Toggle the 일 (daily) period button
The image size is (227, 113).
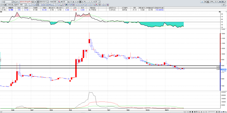click(x=69, y=2)
